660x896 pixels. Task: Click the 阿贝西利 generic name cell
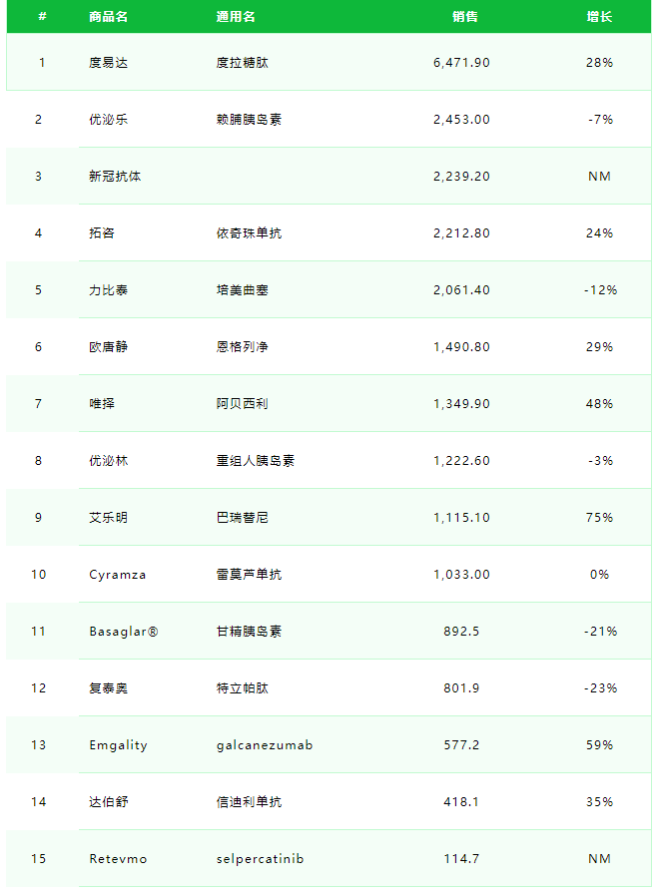tap(242, 403)
